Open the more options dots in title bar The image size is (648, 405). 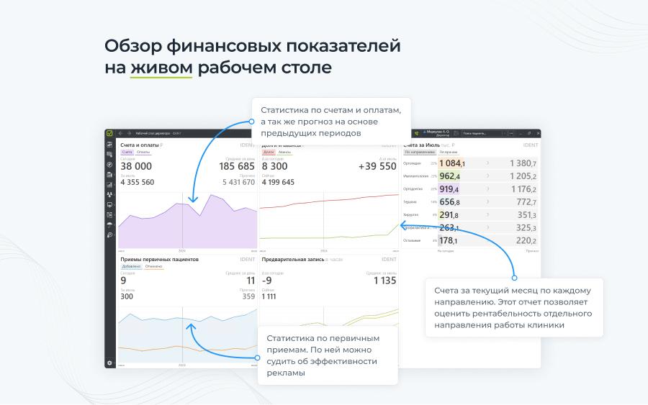tap(512, 133)
